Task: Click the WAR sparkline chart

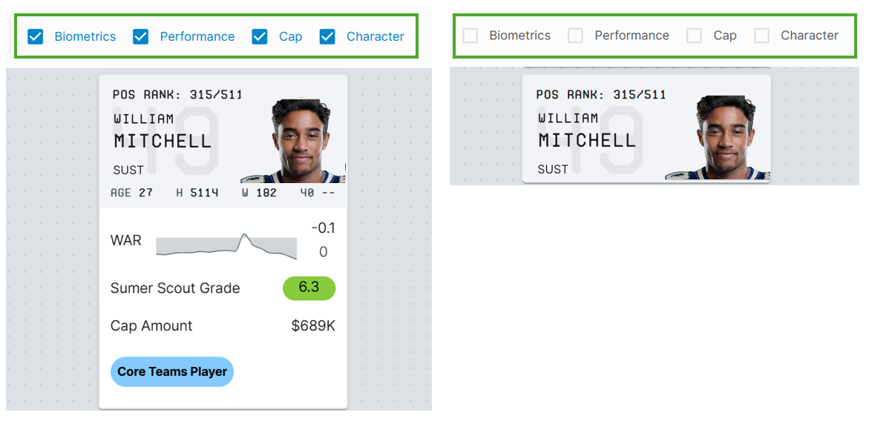Action: (226, 246)
